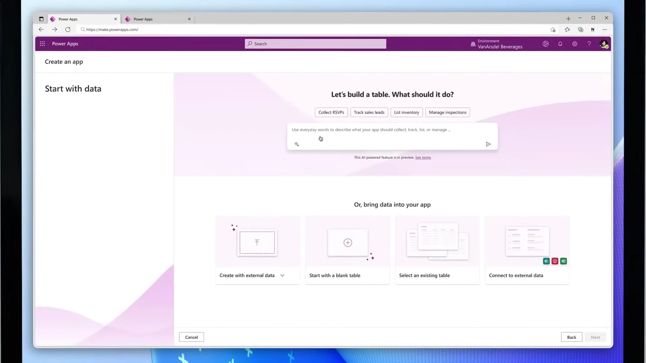Open the See terms link
This screenshot has width=646, height=363.
tap(423, 157)
